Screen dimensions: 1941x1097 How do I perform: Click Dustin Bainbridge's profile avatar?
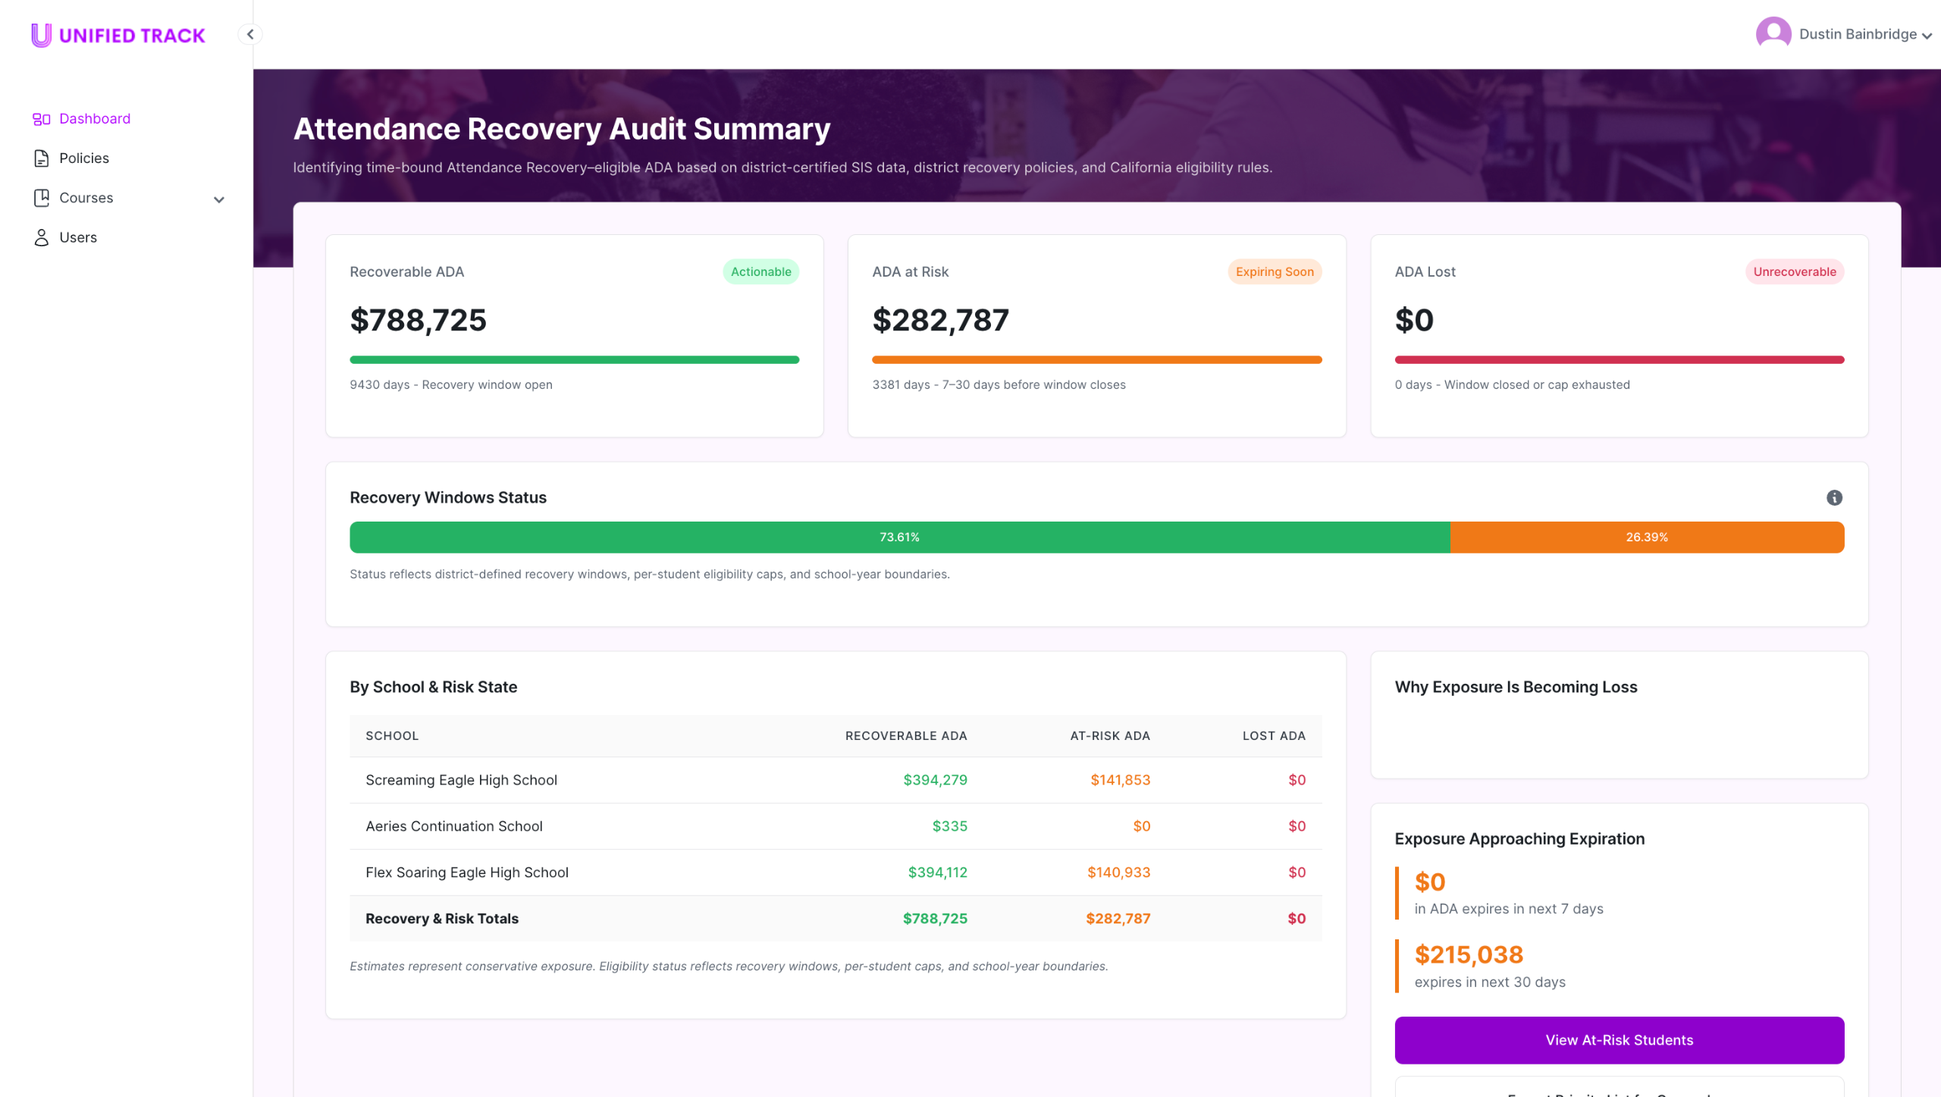(x=1773, y=34)
